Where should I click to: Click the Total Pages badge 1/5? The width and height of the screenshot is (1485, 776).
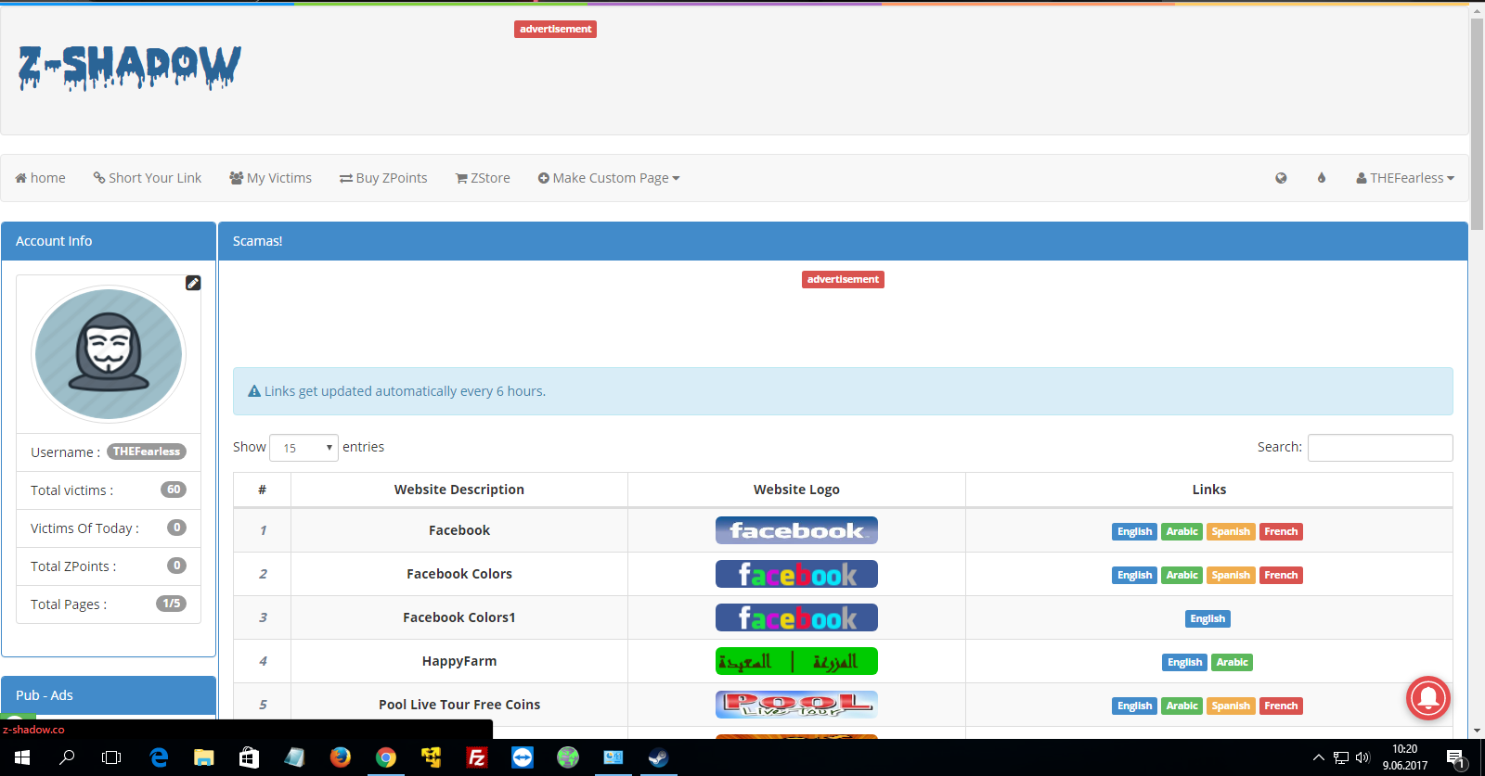pyautogui.click(x=172, y=604)
